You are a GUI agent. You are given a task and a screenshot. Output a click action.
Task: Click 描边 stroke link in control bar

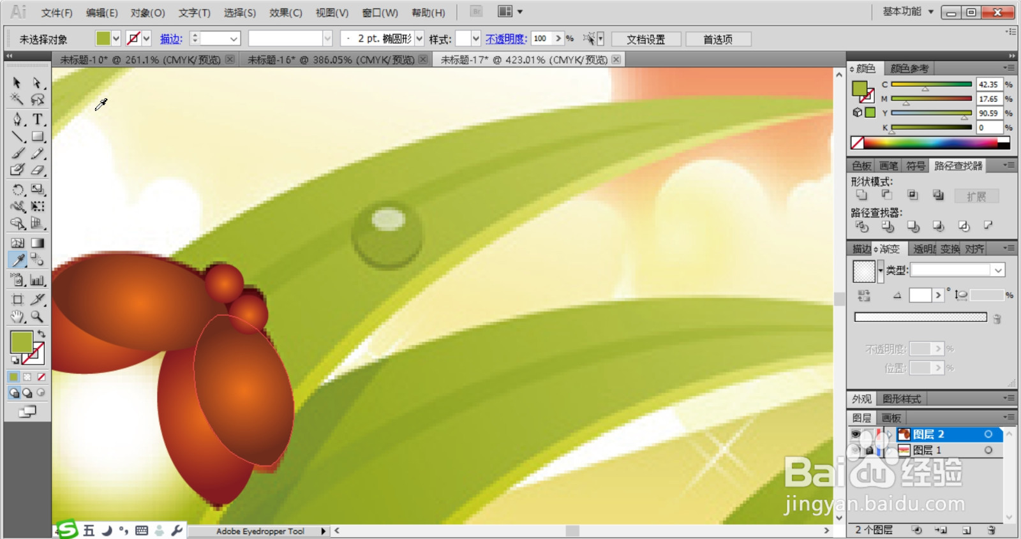[x=171, y=39]
